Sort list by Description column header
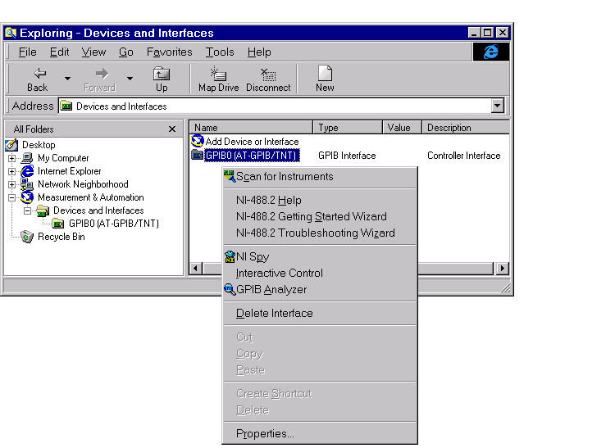This screenshot has width=615, height=448. click(x=466, y=128)
